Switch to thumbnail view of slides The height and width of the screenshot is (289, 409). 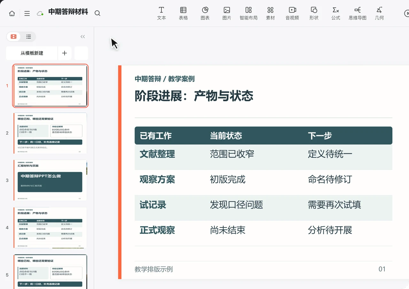click(13, 37)
